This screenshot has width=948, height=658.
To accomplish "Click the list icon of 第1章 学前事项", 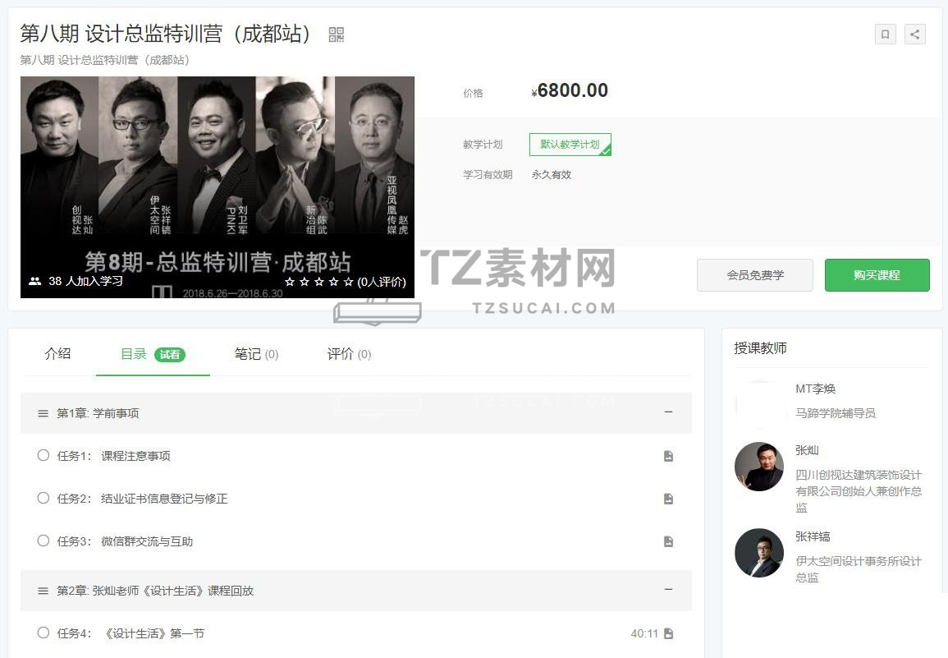I will pyautogui.click(x=43, y=413).
